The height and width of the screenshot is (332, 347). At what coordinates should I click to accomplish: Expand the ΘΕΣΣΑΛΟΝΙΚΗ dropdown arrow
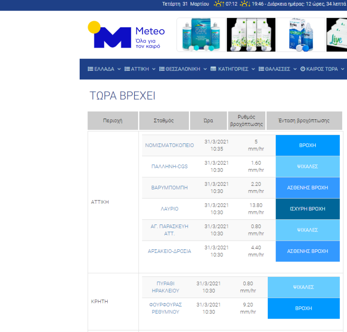205,69
